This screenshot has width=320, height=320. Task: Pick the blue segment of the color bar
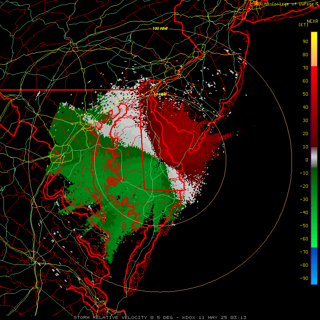tap(314, 266)
